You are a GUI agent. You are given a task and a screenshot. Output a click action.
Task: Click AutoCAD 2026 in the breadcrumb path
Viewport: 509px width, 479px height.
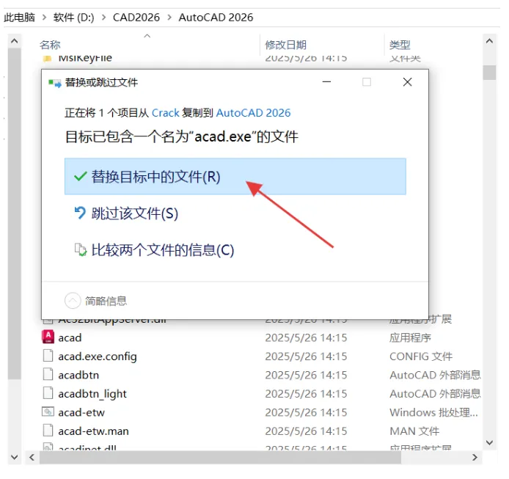pyautogui.click(x=216, y=17)
